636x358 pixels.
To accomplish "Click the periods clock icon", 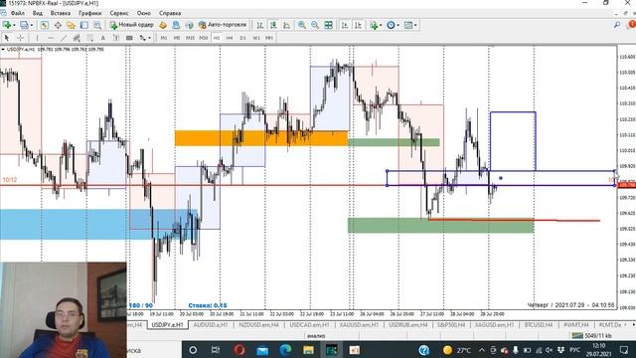I will coord(391,25).
